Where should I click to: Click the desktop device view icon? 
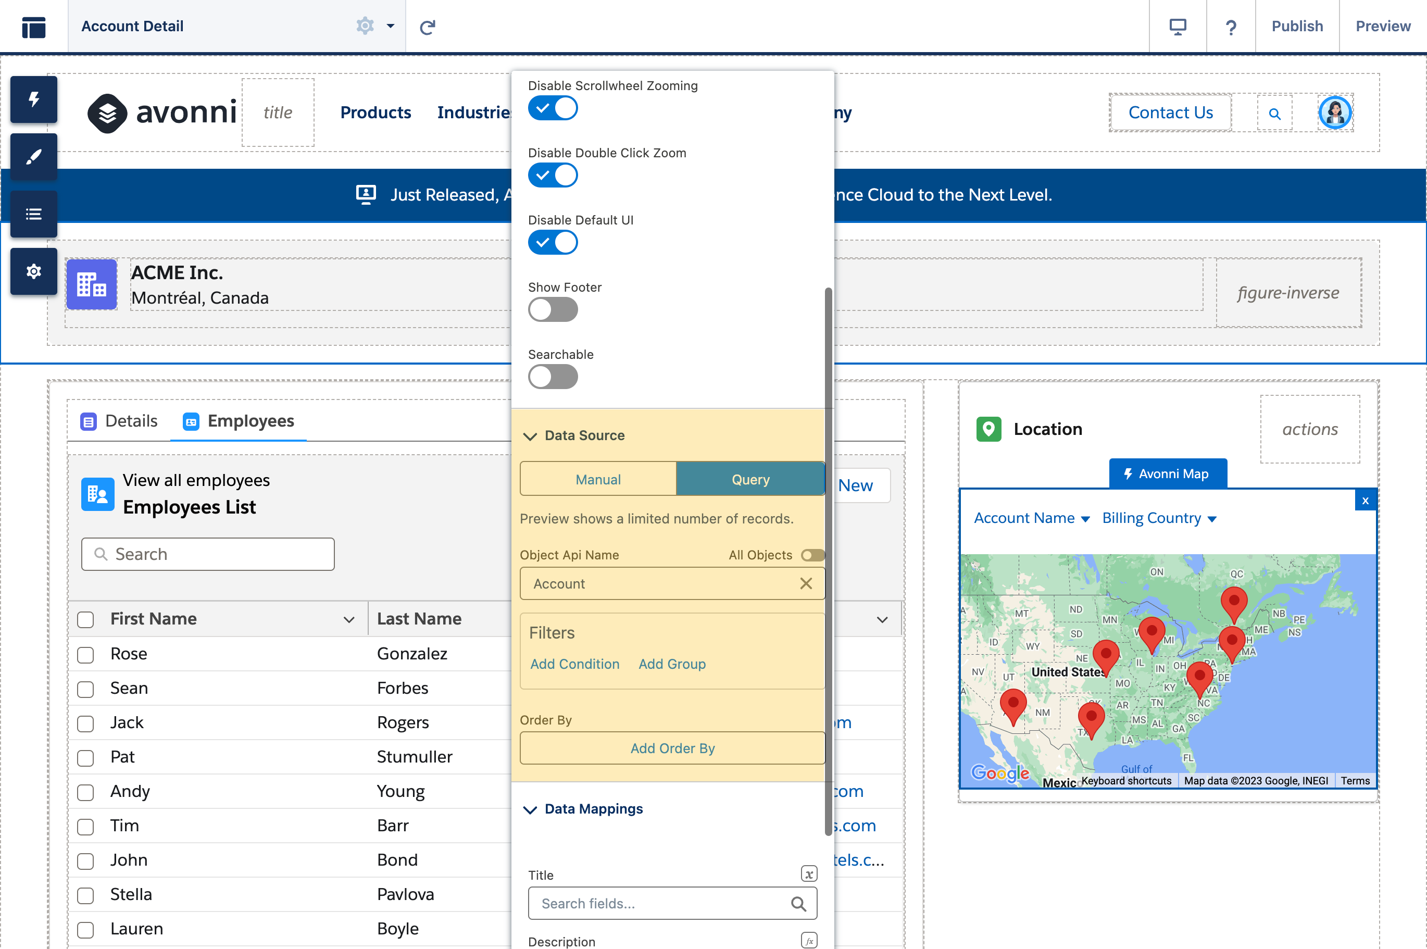1177,27
